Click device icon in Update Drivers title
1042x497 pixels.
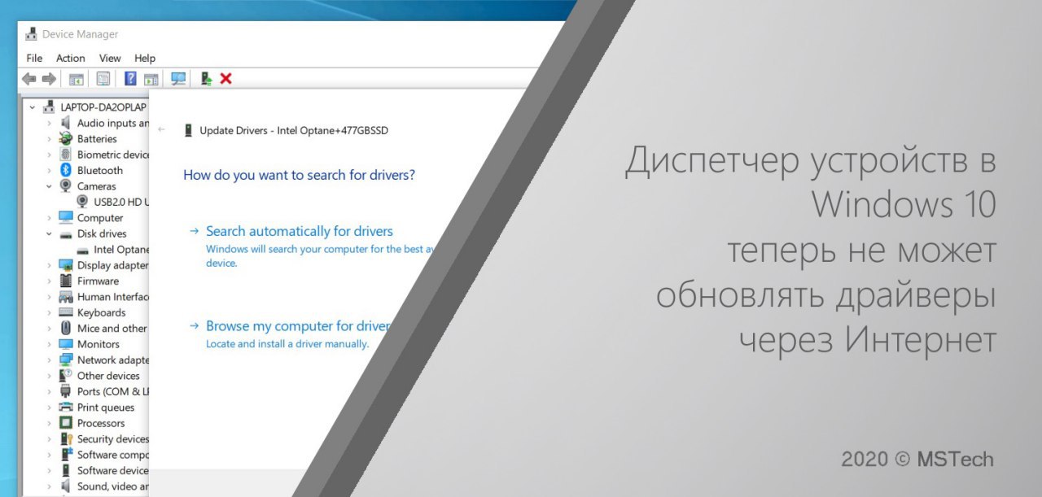188,130
